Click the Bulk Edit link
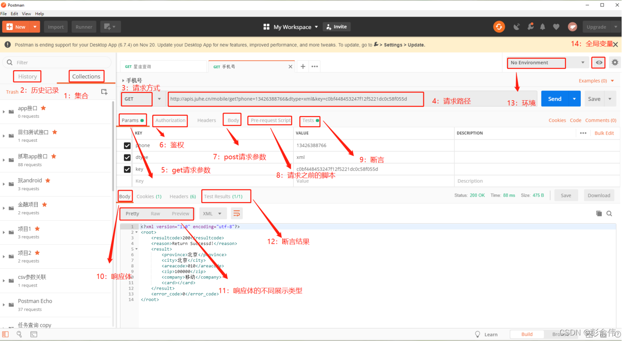Image resolution: width=622 pixels, height=341 pixels. [604, 133]
